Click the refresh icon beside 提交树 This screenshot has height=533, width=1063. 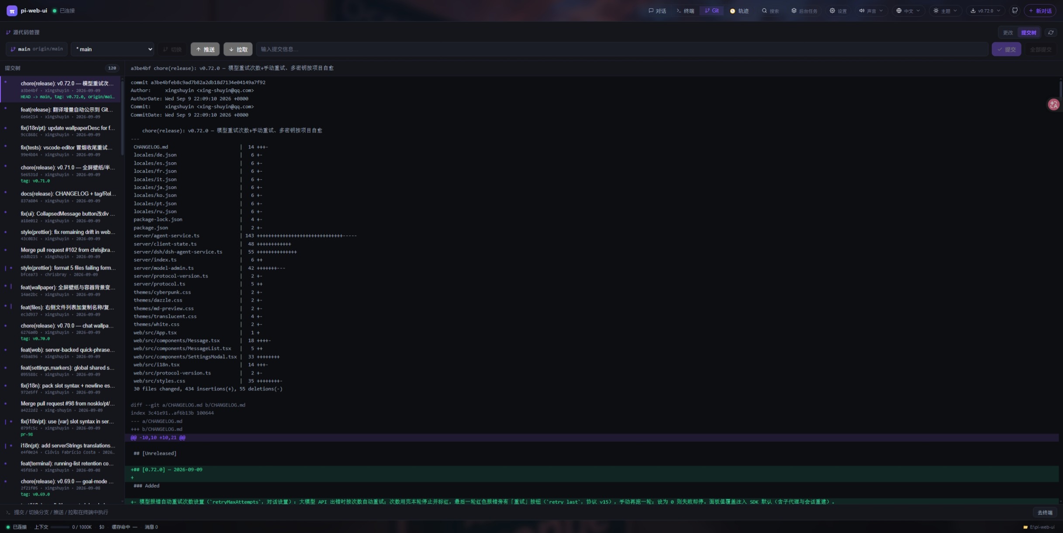[1051, 33]
